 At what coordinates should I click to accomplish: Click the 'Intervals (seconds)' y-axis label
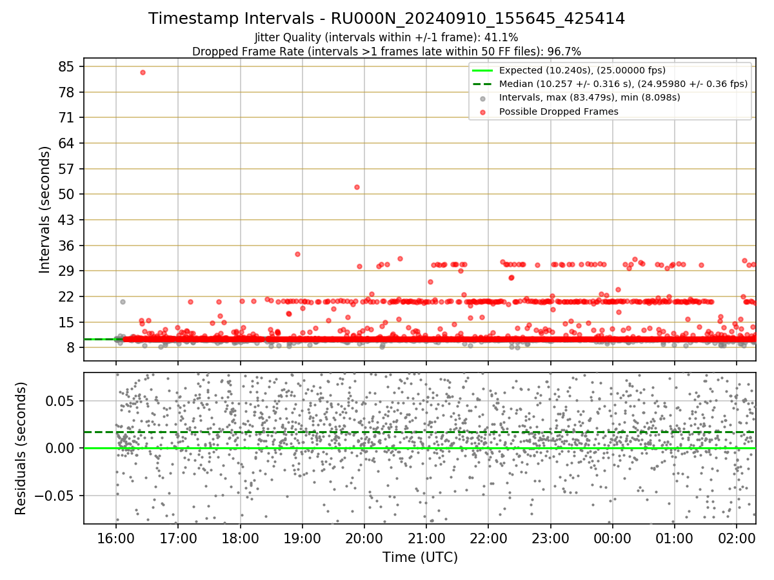(x=45, y=209)
